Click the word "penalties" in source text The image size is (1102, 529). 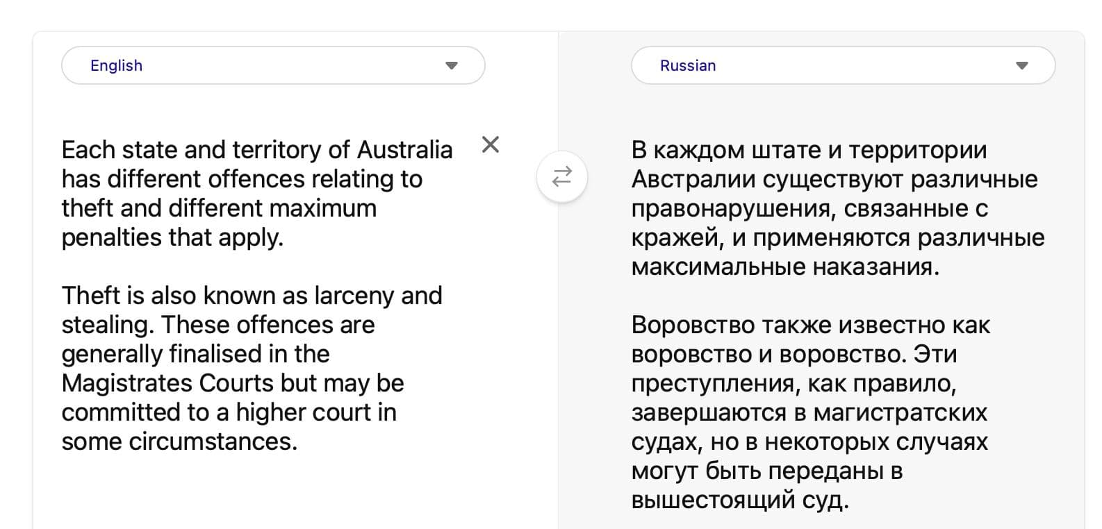[x=111, y=237]
